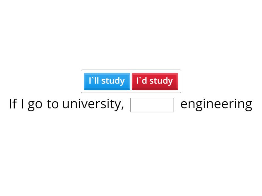
Task: Click the blue "I`ll study" tile
Action: click(107, 81)
